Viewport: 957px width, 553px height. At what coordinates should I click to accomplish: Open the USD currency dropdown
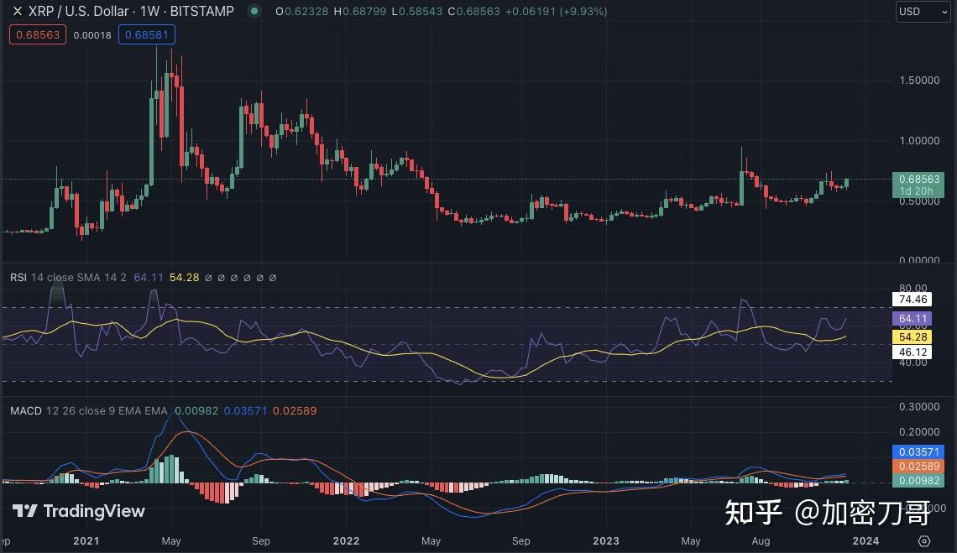point(923,12)
